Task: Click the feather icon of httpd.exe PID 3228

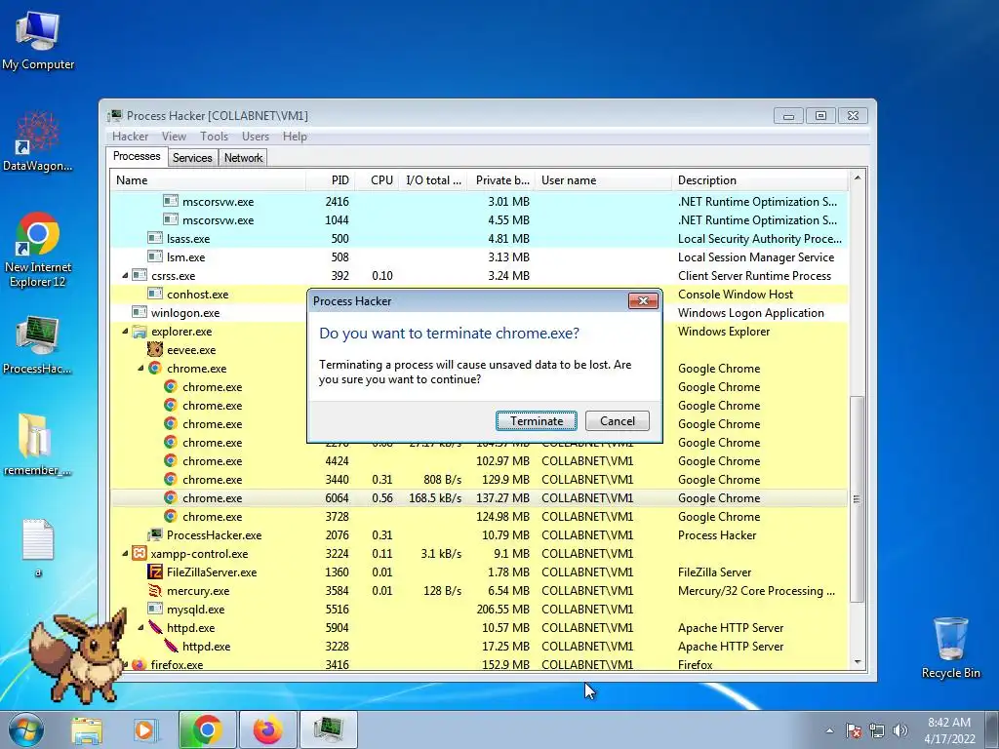Action: click(x=171, y=646)
